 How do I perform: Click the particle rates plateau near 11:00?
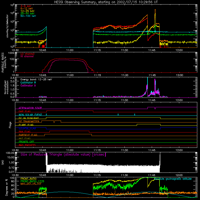click(70, 59)
